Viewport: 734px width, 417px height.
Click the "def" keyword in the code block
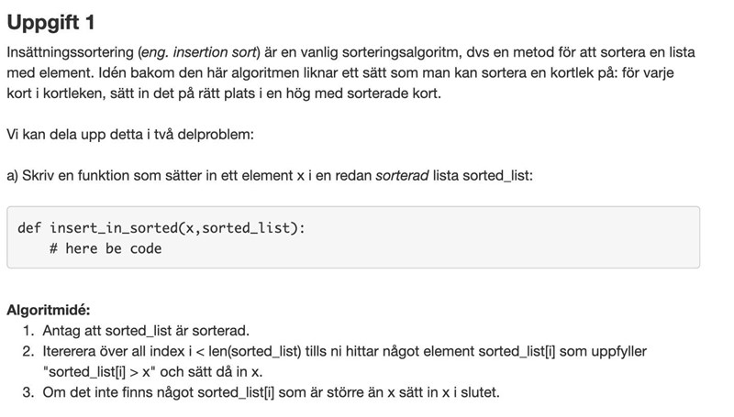(x=29, y=227)
